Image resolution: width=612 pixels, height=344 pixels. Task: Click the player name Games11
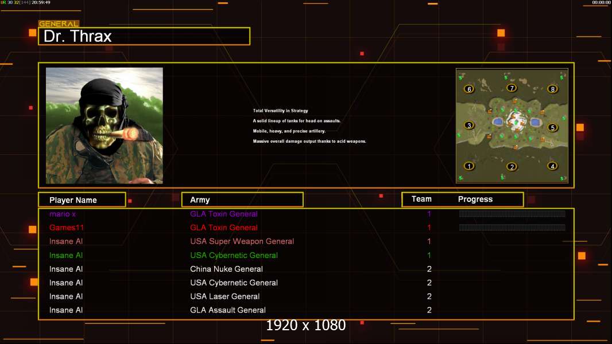coord(67,228)
